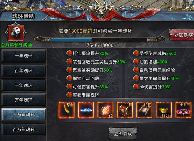This screenshot has width=194, height=141.
Task: Select the 万年魂环 tab
Action: pyautogui.click(x=24, y=100)
